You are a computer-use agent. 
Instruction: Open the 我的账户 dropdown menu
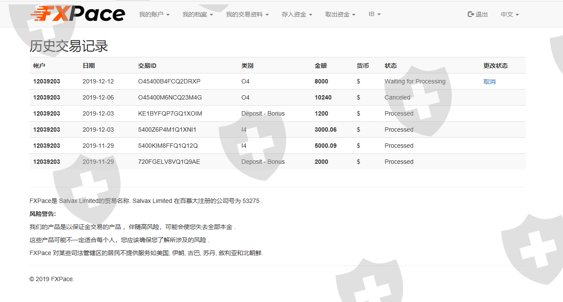pyautogui.click(x=154, y=14)
